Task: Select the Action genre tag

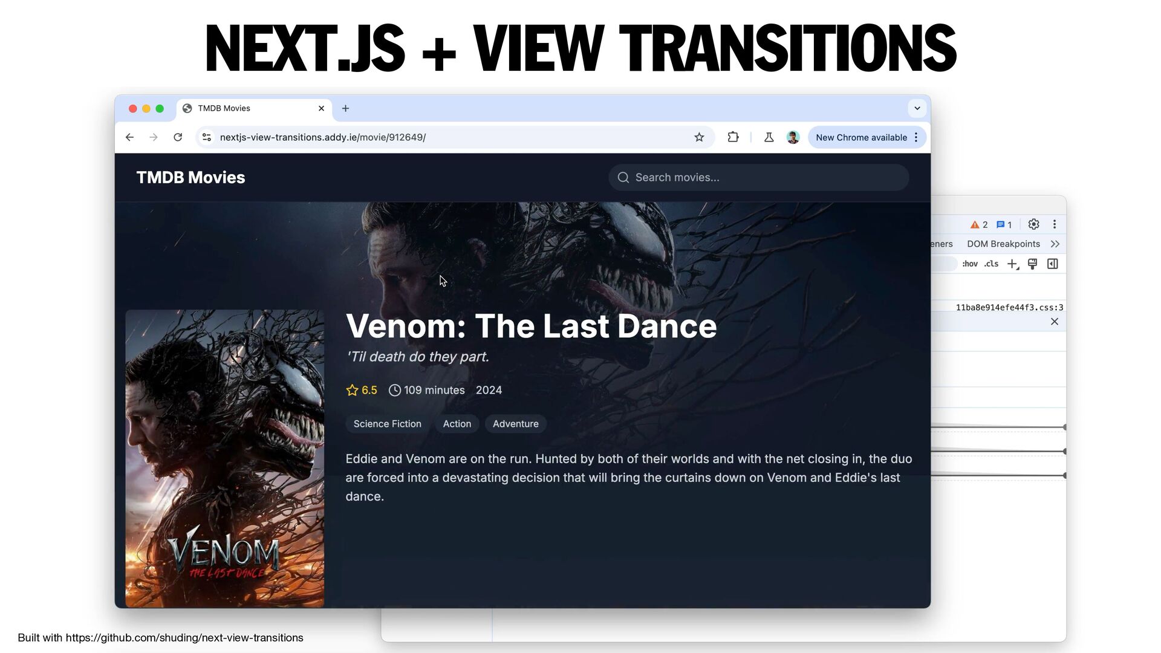Action: point(457,424)
